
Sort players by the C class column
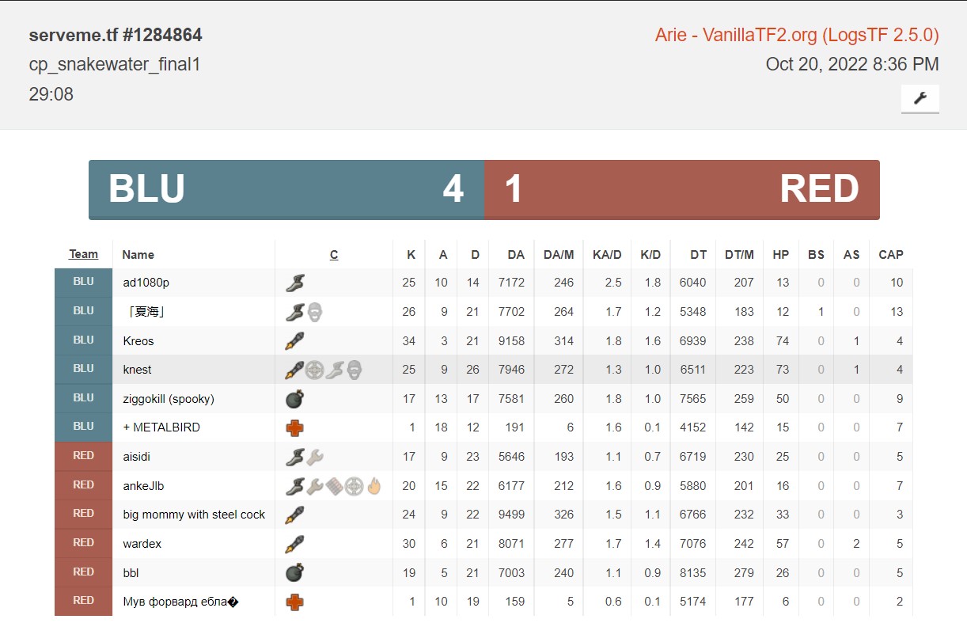(x=334, y=255)
